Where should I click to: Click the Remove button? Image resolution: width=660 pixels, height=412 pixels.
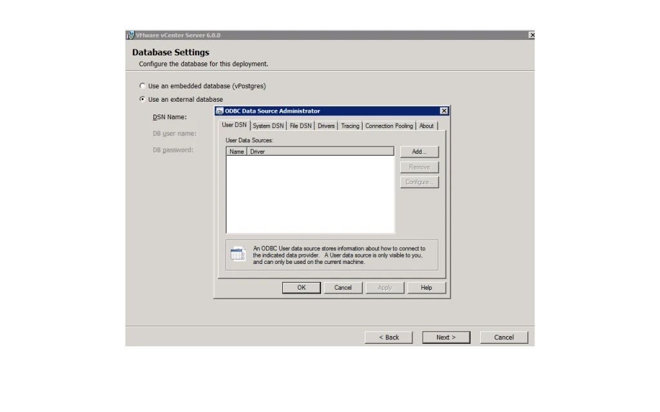[x=419, y=167]
